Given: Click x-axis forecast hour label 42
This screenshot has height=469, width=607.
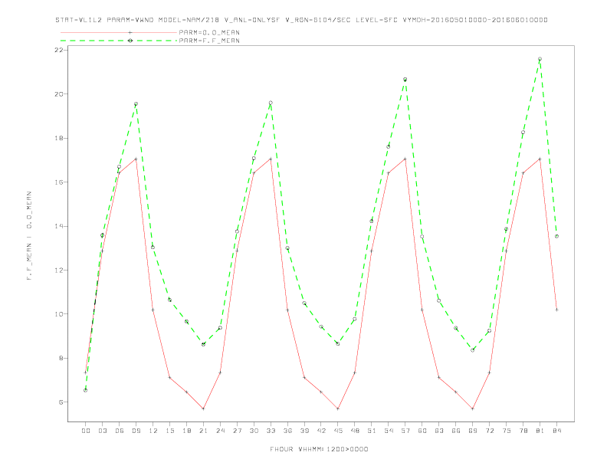Looking at the screenshot, I should tap(321, 431).
